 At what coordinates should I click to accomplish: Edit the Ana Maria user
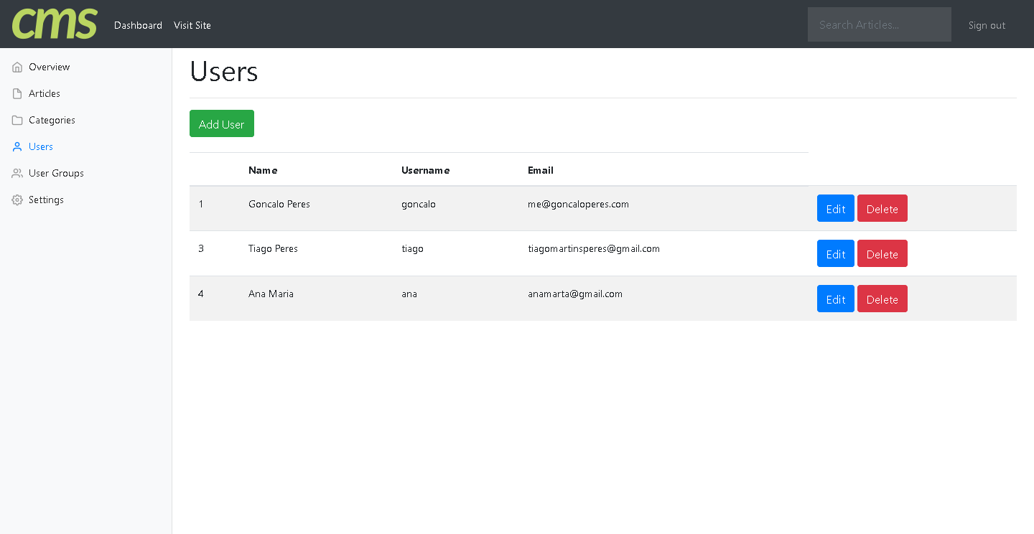[835, 299]
